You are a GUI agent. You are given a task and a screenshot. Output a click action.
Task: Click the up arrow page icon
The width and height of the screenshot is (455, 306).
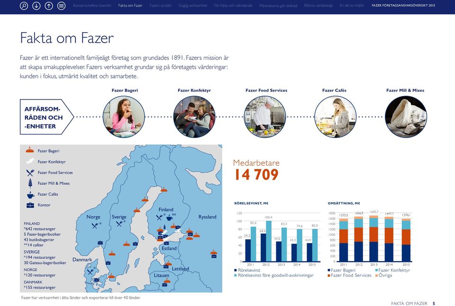(x=49, y=6)
